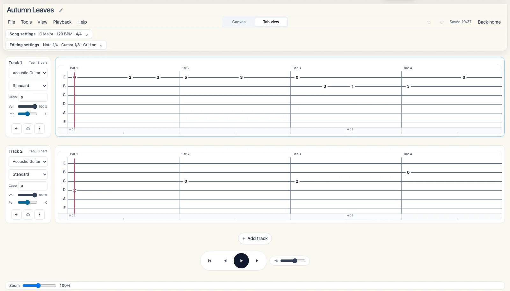The width and height of the screenshot is (510, 291).
Task: Click master volume speaker icon
Action: pyautogui.click(x=276, y=261)
